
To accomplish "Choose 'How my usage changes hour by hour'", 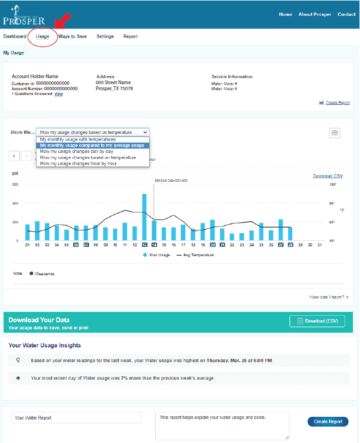I will (x=78, y=163).
